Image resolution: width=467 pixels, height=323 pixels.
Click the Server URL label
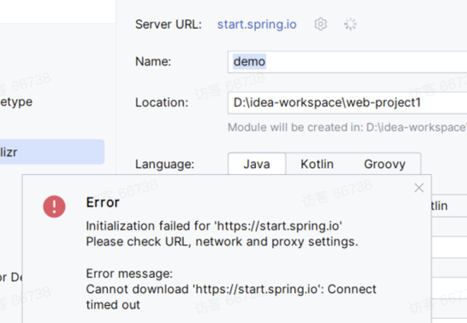pyautogui.click(x=168, y=25)
